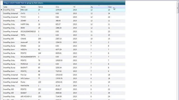Select the Gun cell 26 in BASBAT row
The height and width of the screenshot is (100, 179).
click(x=116, y=93)
